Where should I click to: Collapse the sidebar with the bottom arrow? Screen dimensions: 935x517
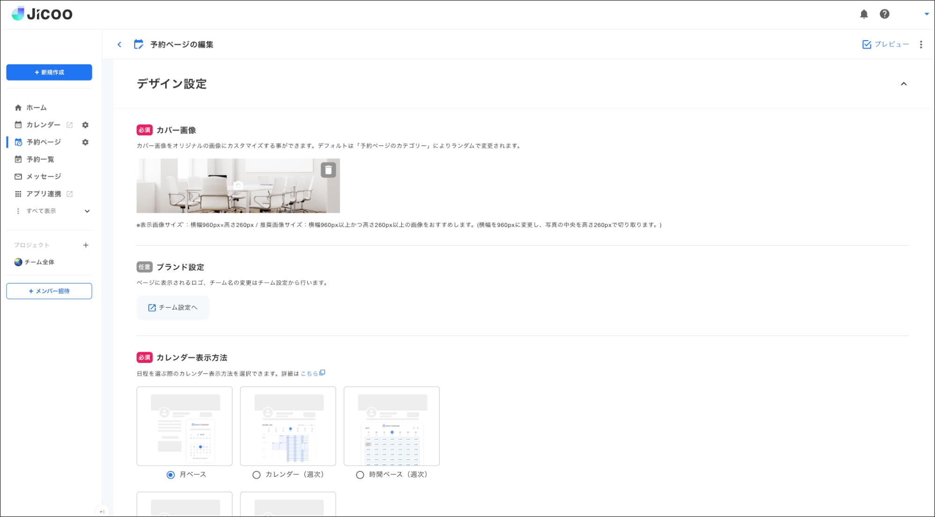[x=101, y=511]
